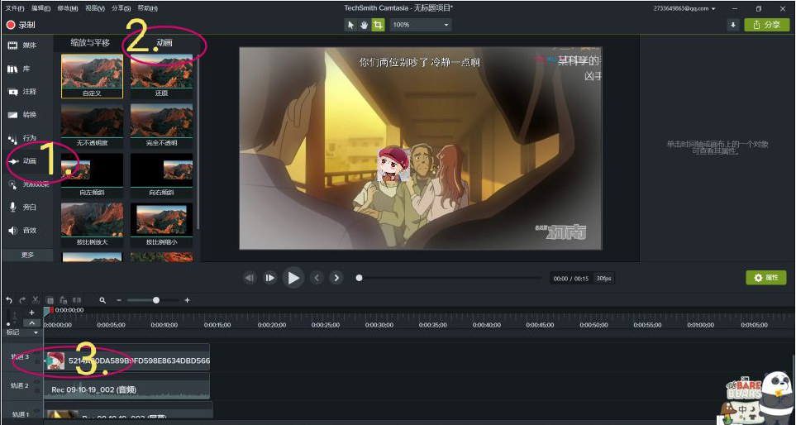Open the 旁白 voice narration panel

pos(22,208)
